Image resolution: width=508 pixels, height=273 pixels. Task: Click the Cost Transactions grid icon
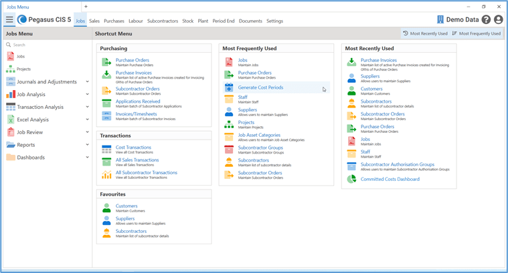click(x=106, y=150)
